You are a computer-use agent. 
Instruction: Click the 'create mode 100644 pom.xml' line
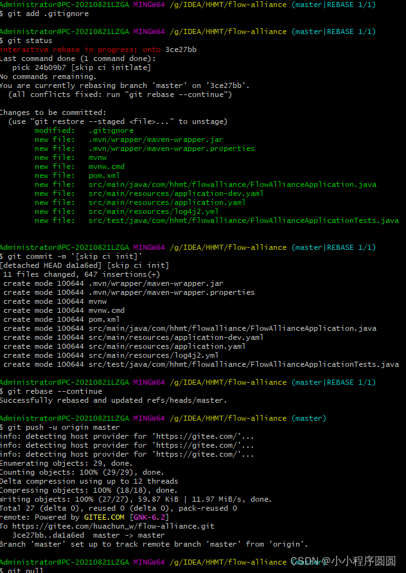pos(62,319)
